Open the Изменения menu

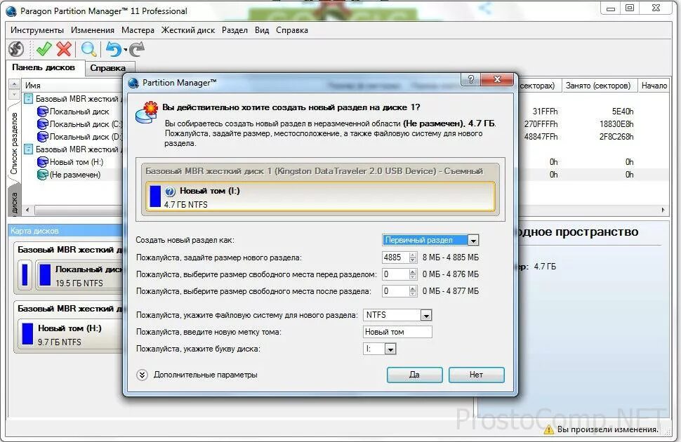93,30
